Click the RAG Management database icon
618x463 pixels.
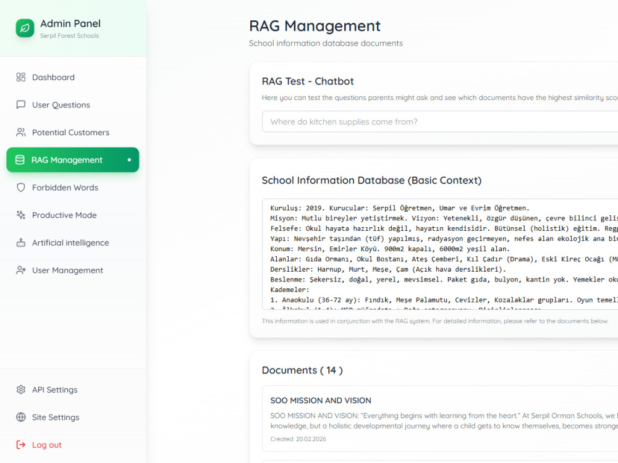click(20, 160)
